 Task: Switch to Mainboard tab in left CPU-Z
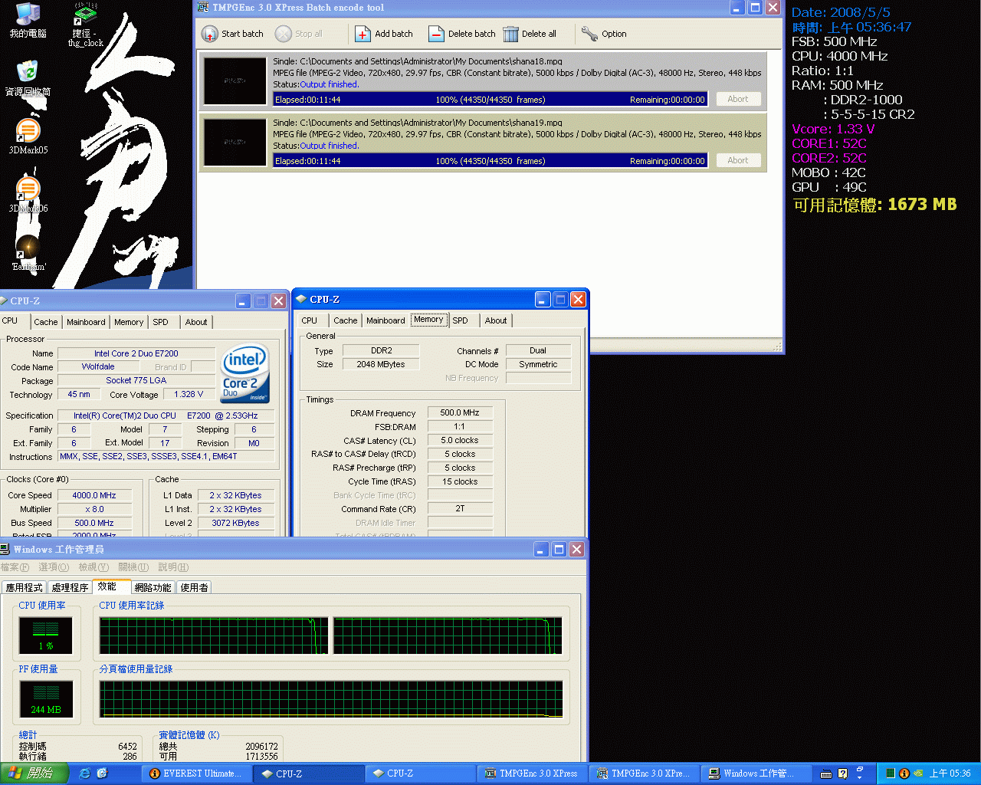pos(86,322)
